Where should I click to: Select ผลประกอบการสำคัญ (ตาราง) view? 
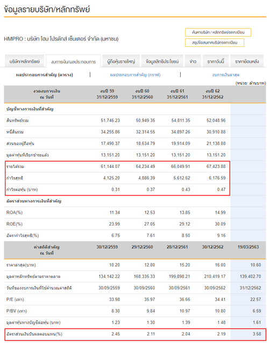point(44,75)
